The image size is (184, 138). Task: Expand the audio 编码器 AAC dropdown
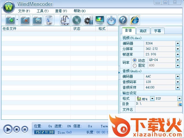click(x=178, y=77)
